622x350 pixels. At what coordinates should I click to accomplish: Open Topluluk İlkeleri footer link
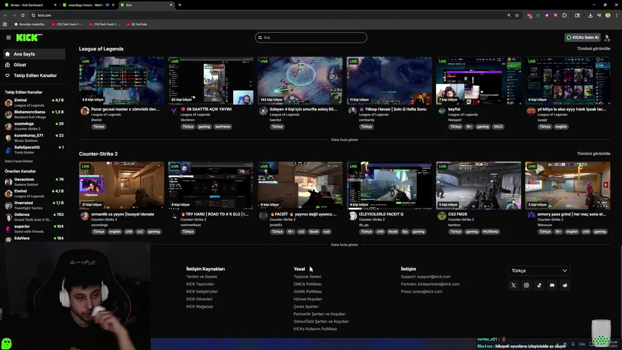point(307,277)
